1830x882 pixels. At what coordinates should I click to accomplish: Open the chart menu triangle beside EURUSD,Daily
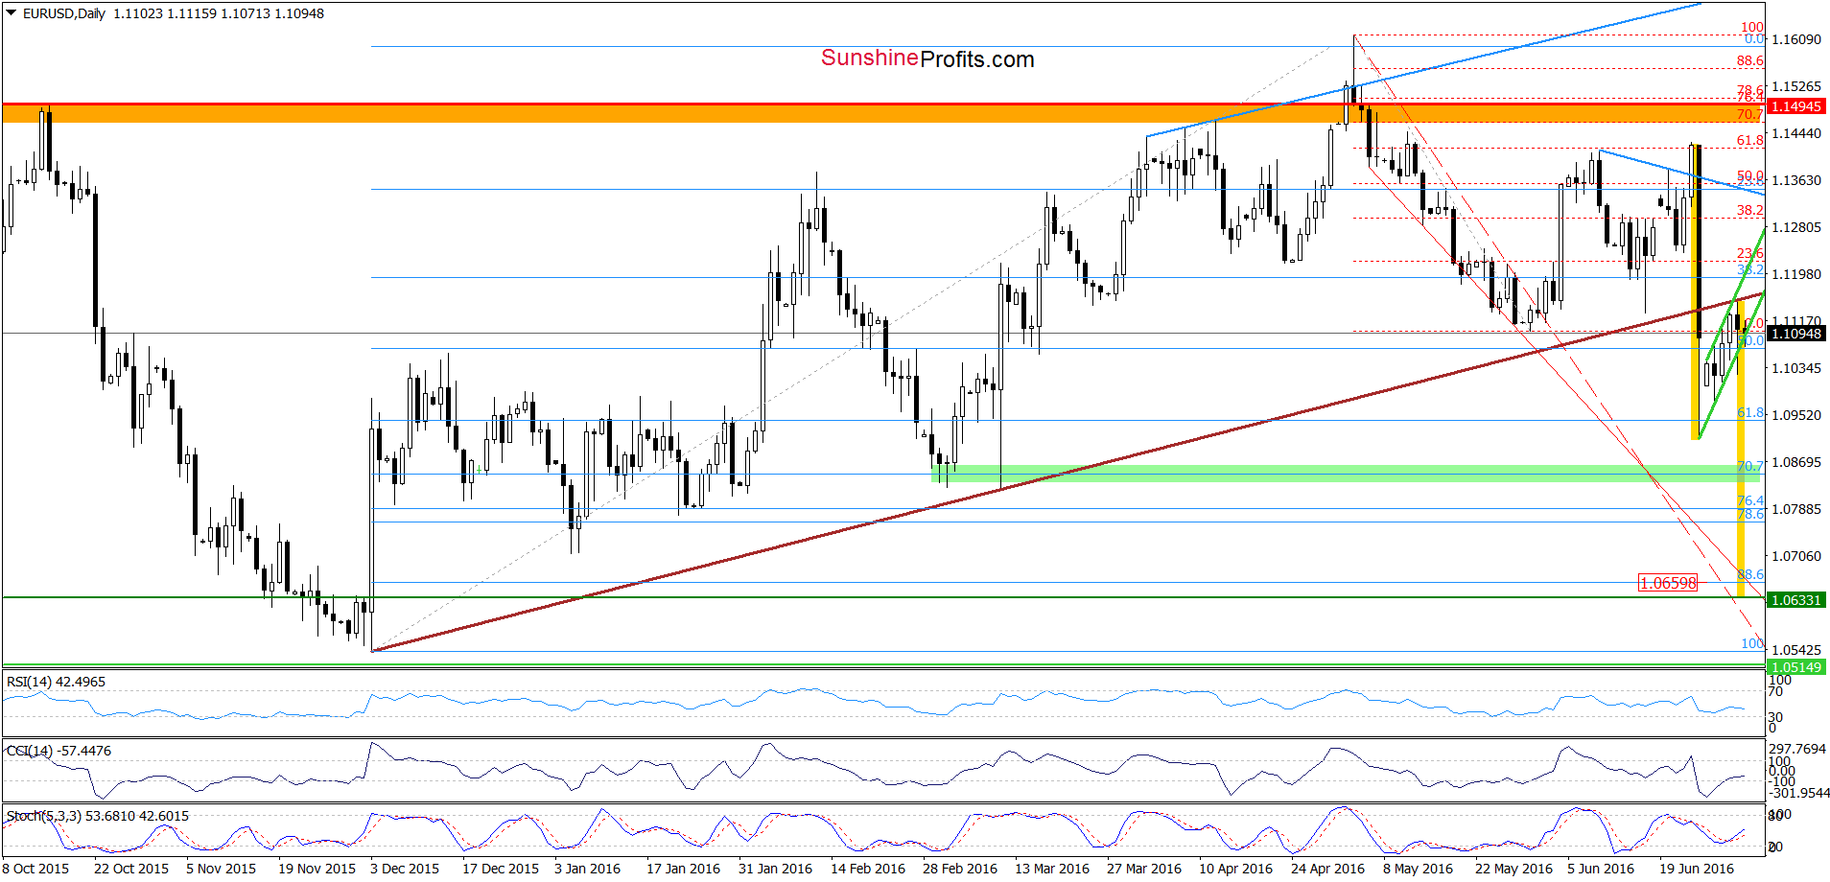(x=12, y=13)
